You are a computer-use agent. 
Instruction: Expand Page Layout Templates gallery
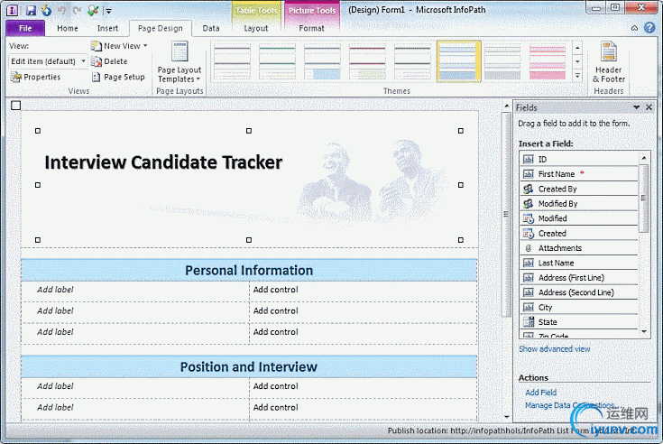tap(180, 62)
